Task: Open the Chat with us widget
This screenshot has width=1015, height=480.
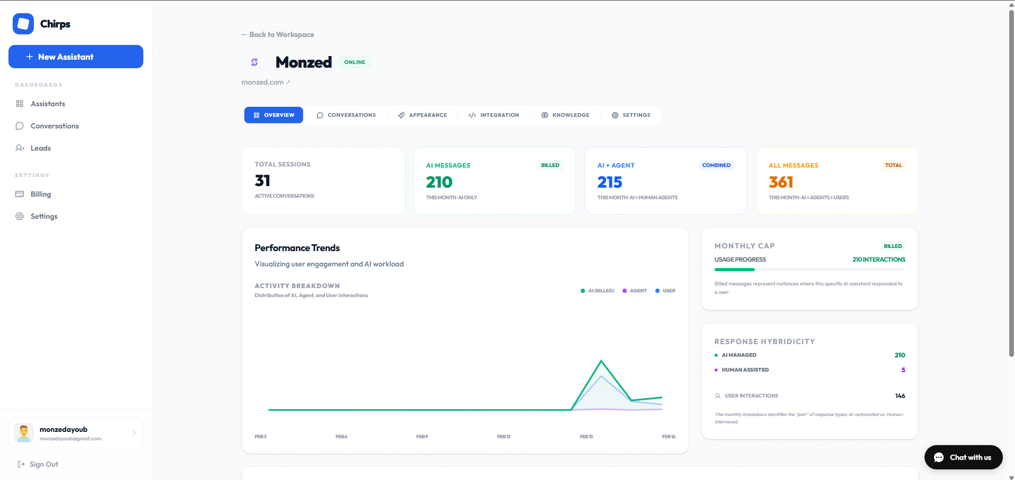Action: point(963,457)
